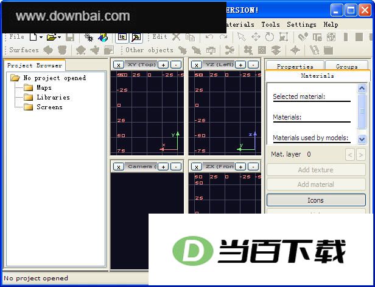
Task: Click the first icon after Other objects label
Action: pyautogui.click(x=183, y=50)
